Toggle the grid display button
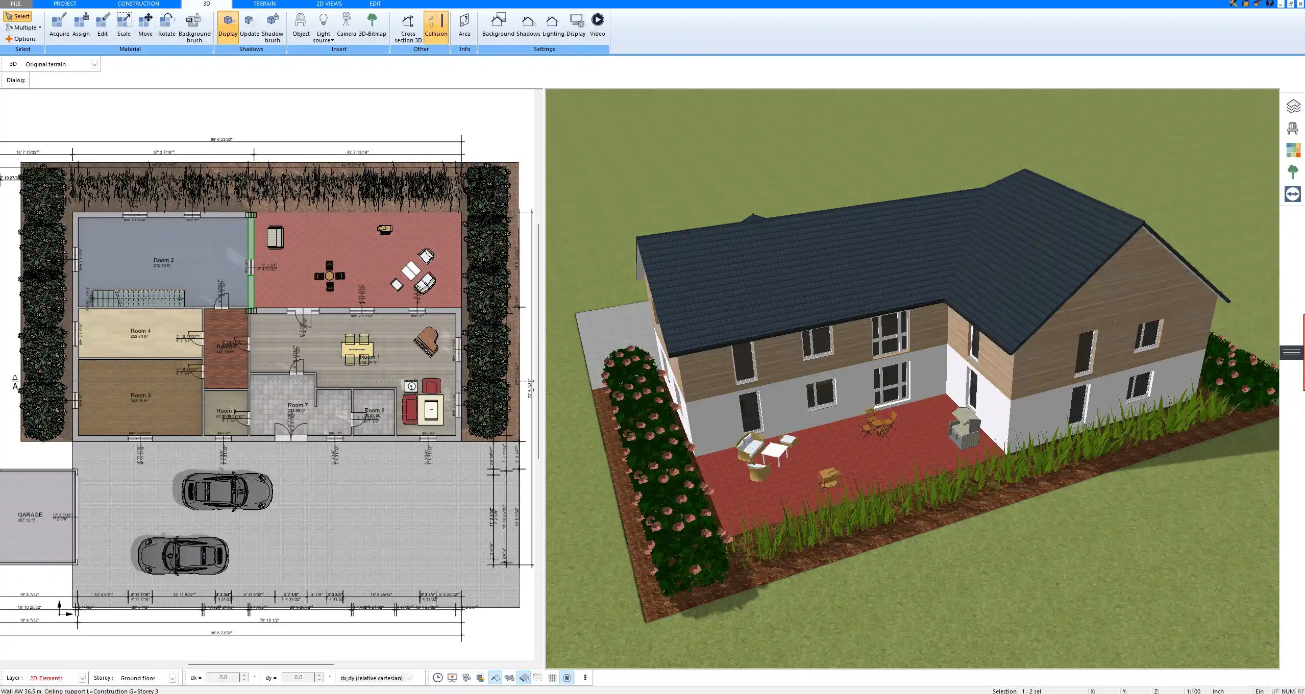The width and height of the screenshot is (1305, 694). (552, 678)
